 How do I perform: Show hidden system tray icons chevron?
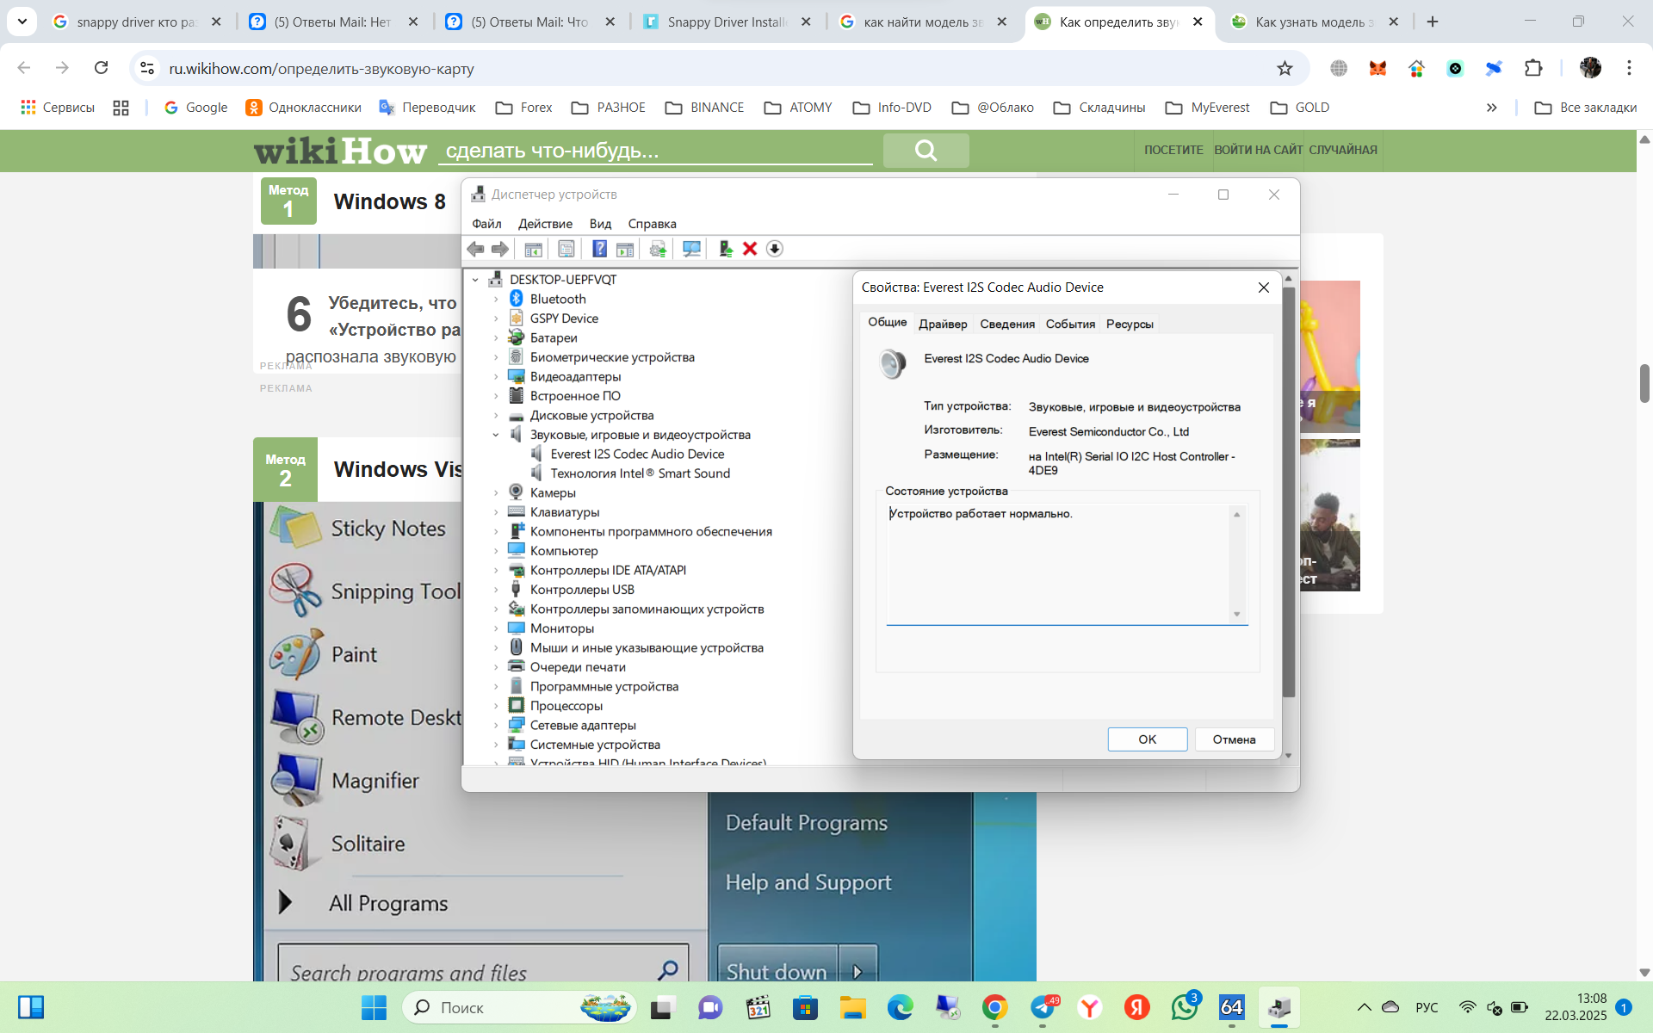point(1364,1007)
